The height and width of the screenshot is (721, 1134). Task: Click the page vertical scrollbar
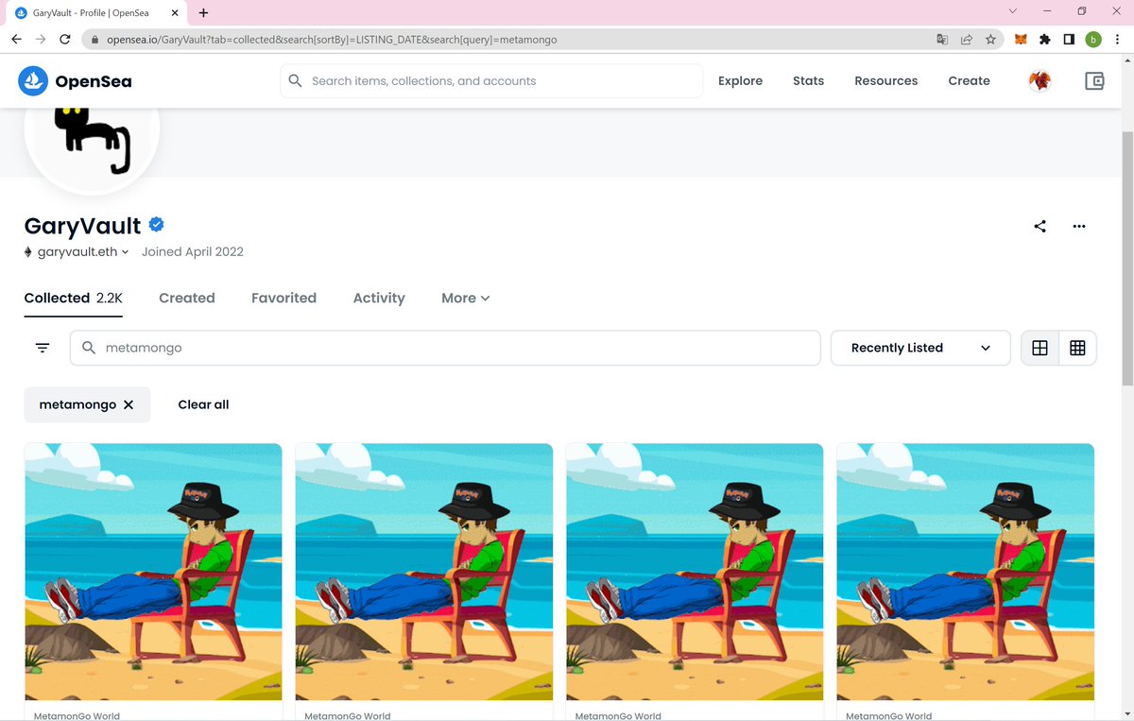point(1126,260)
